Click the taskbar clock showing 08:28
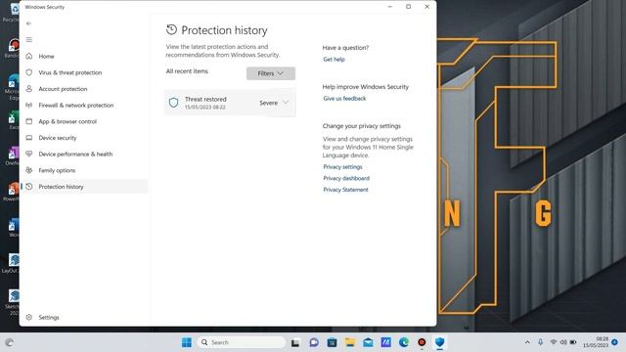Viewport: 626px width, 352px height. click(x=596, y=342)
